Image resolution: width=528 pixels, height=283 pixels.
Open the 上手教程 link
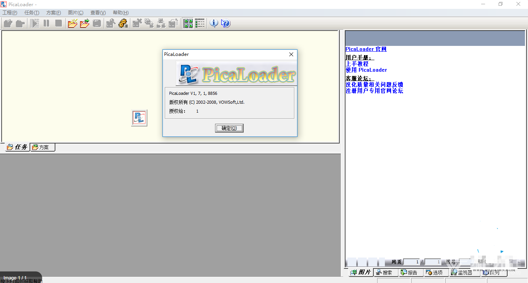pos(357,64)
